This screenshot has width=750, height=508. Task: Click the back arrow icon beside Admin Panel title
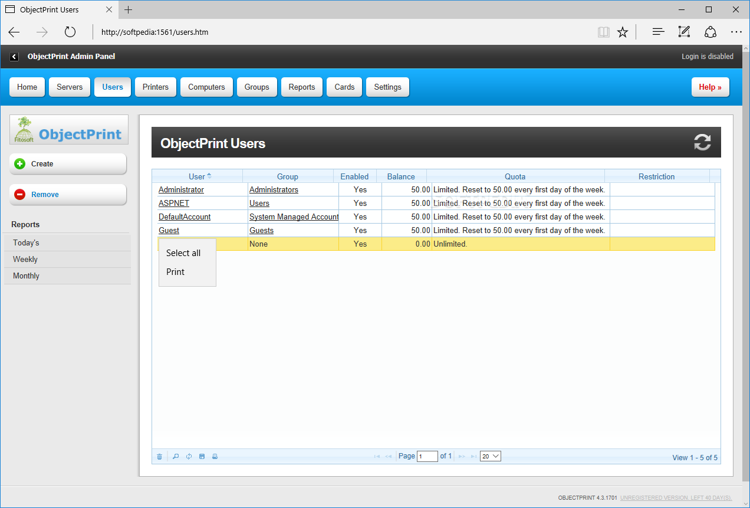14,57
